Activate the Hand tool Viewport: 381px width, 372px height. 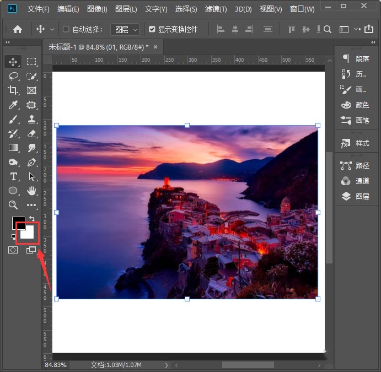(x=31, y=191)
